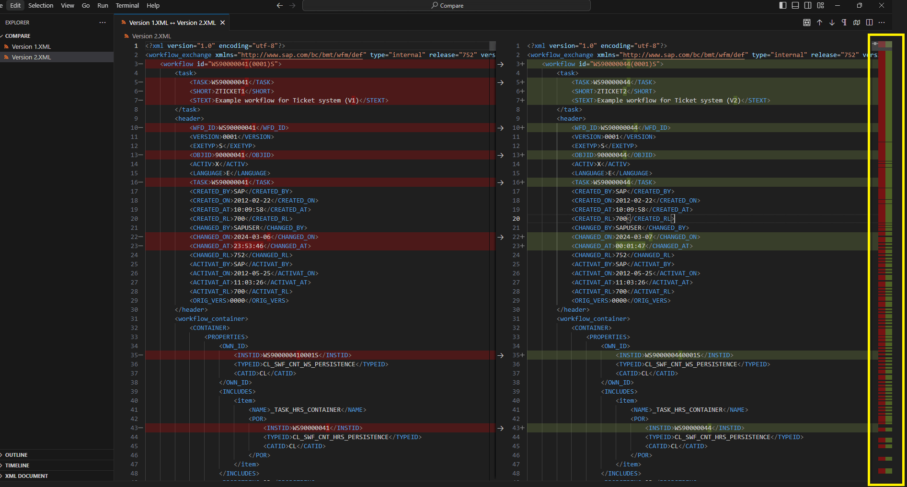Screen dimensions: 907x487
Task: Go to next change with down arrow
Action: coord(832,23)
